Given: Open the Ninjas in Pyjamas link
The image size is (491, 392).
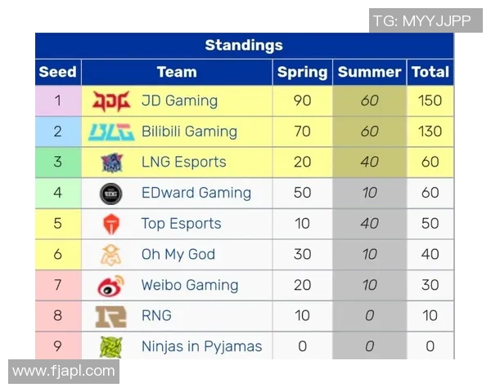Looking at the screenshot, I should click(x=201, y=346).
